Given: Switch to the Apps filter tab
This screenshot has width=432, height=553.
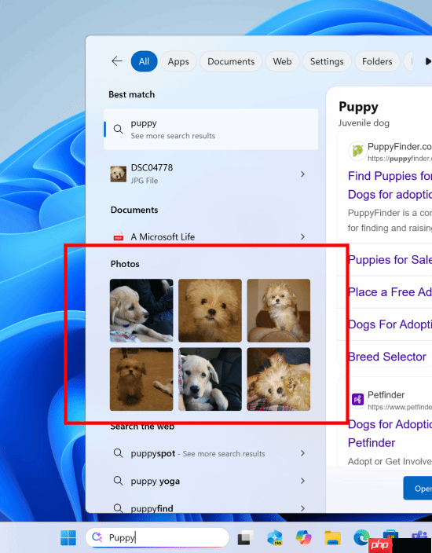Looking at the screenshot, I should click(x=178, y=61).
